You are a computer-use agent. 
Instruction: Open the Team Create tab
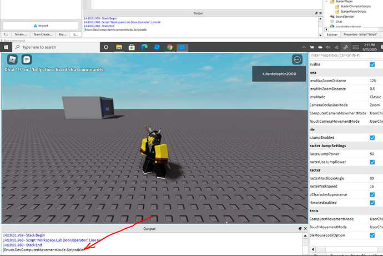(43, 34)
